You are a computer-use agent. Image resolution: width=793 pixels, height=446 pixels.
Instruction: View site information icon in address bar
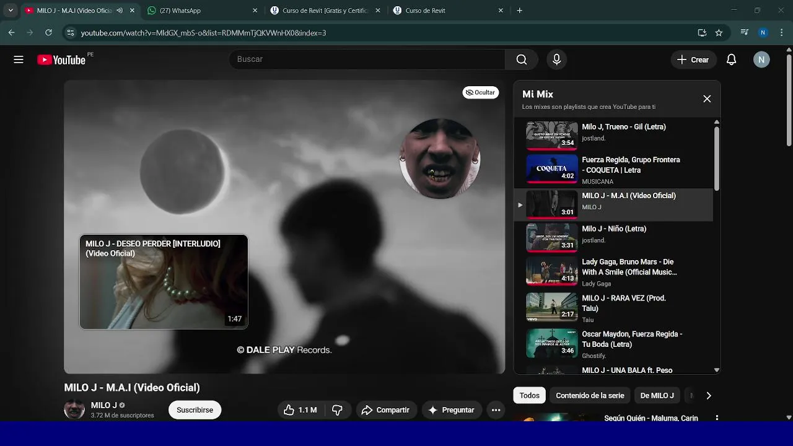pyautogui.click(x=70, y=33)
